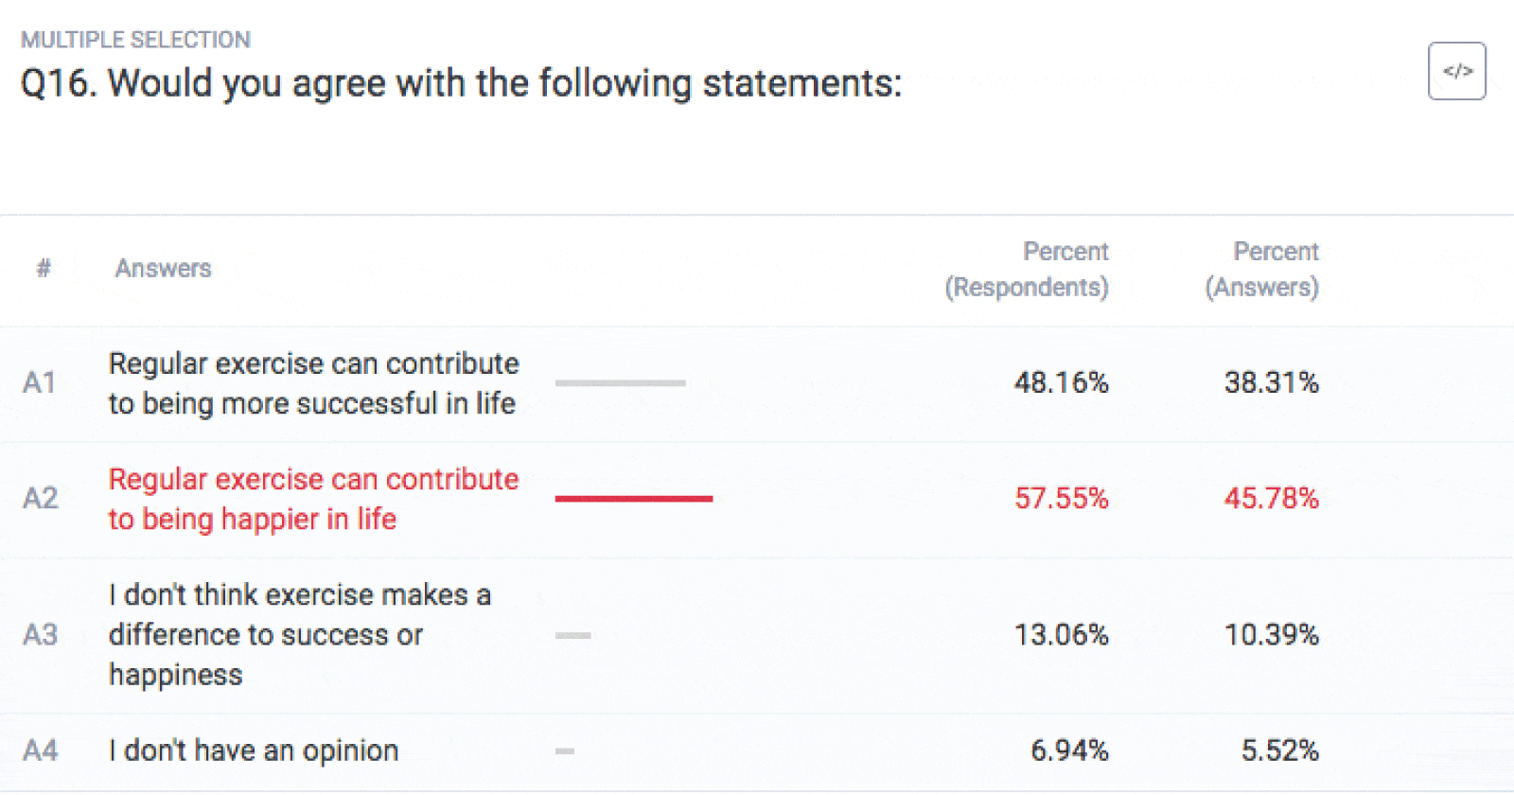Click the gray bar for answer A1
Image resolution: width=1514 pixels, height=795 pixels.
pos(621,382)
